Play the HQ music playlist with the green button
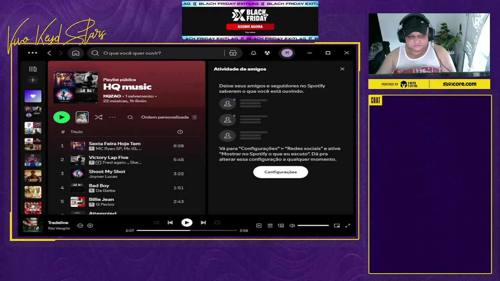Image resolution: width=500 pixels, height=281 pixels. click(x=62, y=117)
